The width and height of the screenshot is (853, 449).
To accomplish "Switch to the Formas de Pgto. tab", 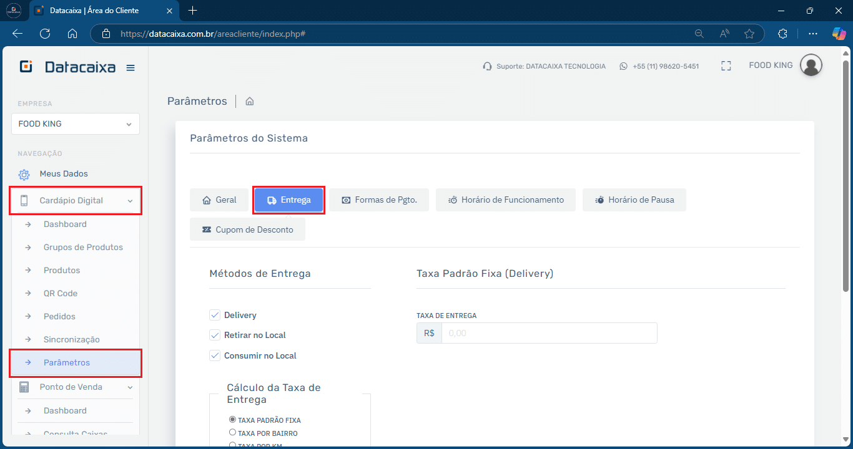I will [379, 200].
